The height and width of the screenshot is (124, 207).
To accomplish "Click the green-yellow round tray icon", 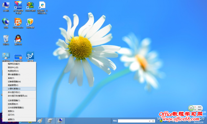I will coord(161,121).
